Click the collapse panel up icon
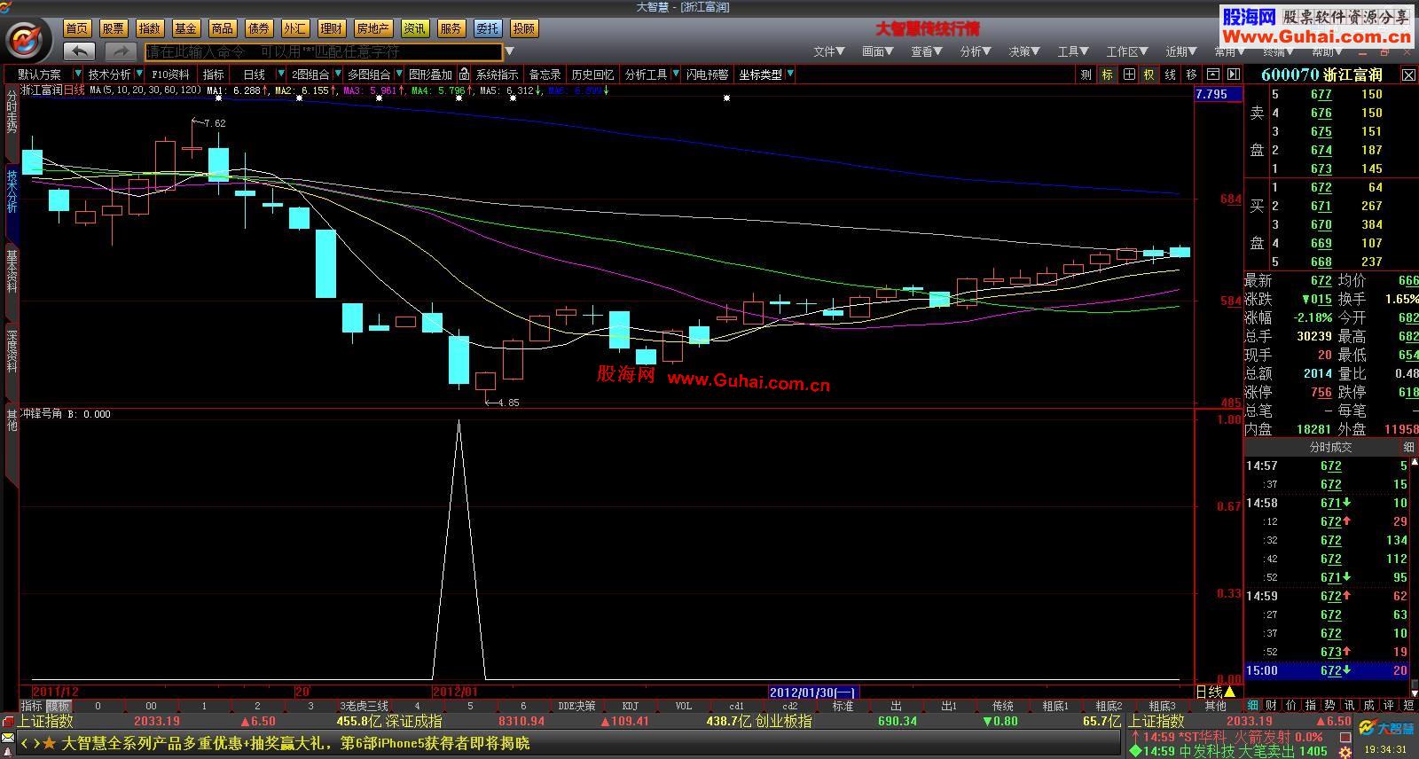This screenshot has height=759, width=1419. 1212,74
